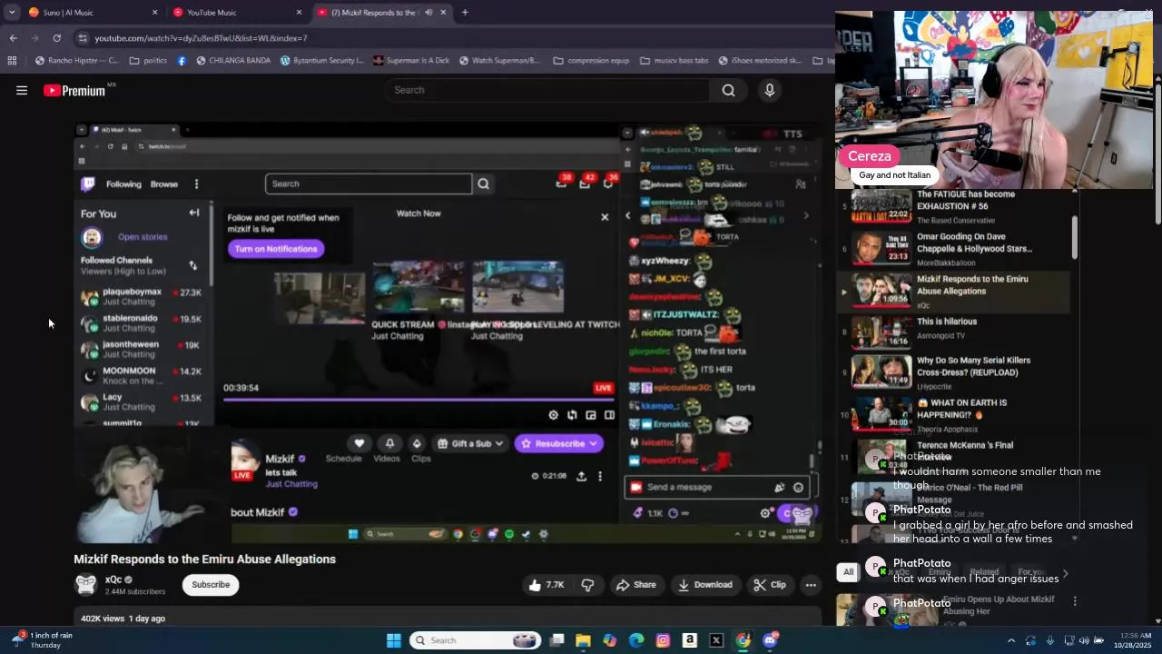Play The FATIGUE has become EXHAUSTION video

[953, 206]
